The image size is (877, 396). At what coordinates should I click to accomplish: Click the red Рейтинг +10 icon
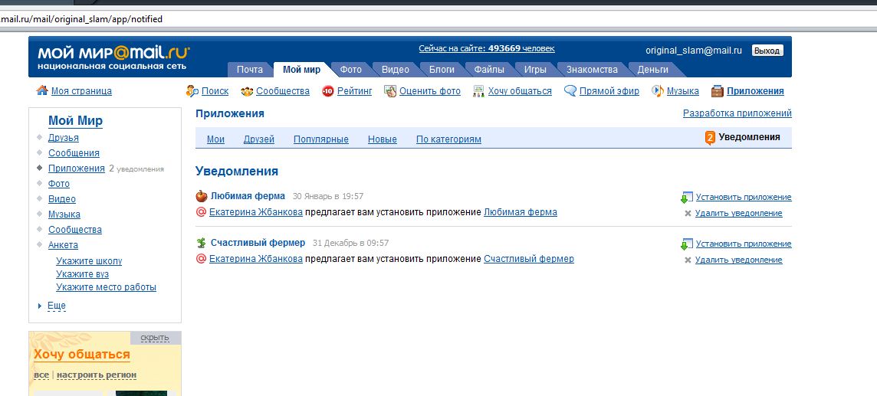pyautogui.click(x=328, y=91)
